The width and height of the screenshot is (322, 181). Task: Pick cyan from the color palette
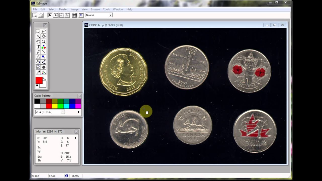pos(66,106)
